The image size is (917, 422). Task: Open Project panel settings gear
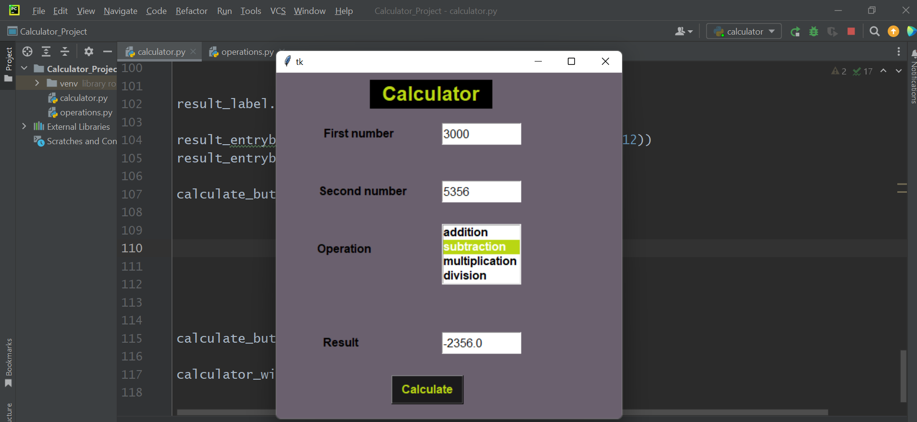click(89, 51)
